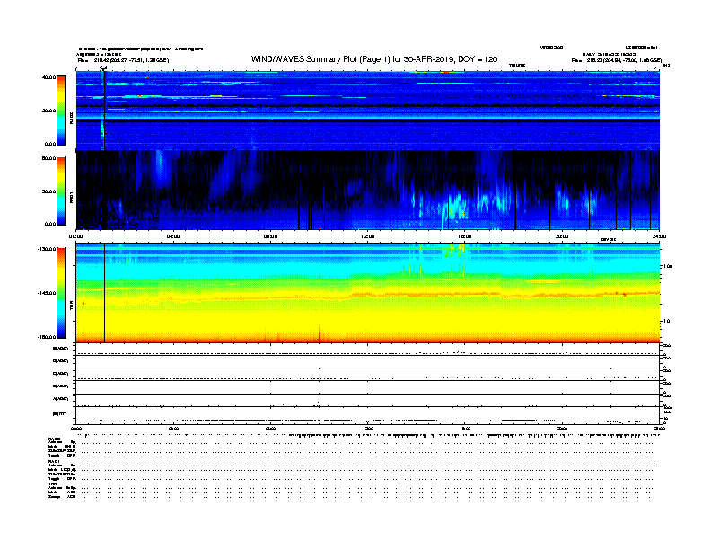Viewport: 711px width, 550px height.
Task: Click 04:00 tick label under second spectrogram
Action: pos(173,236)
